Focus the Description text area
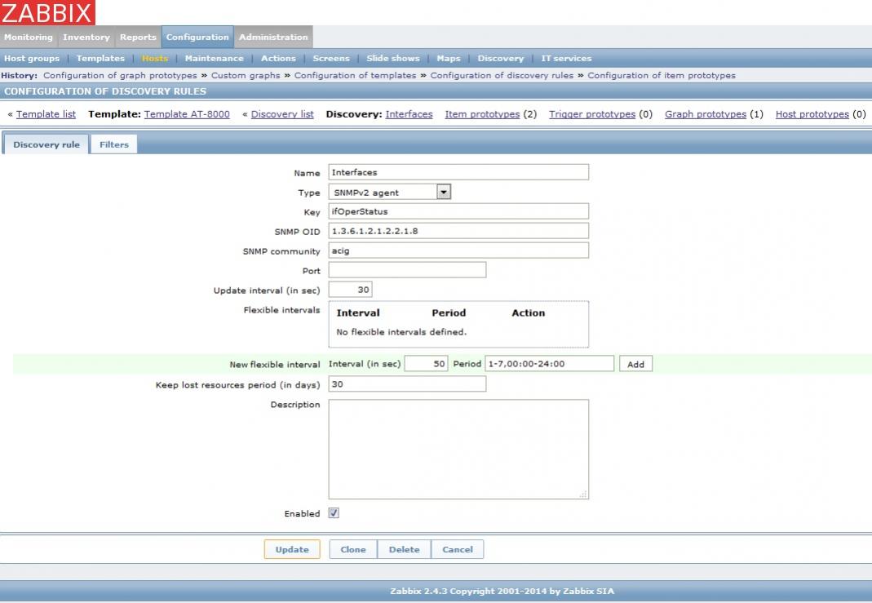Screen dimensions: 872x603 click(x=458, y=449)
